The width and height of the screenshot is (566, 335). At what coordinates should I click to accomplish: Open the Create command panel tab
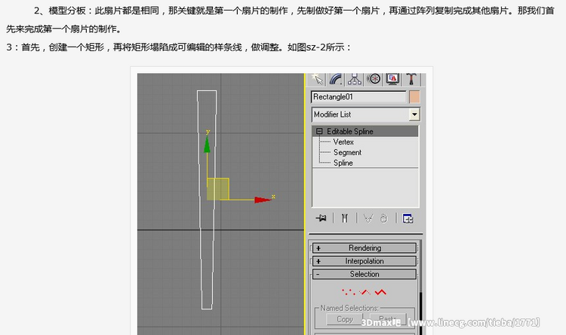click(318, 78)
